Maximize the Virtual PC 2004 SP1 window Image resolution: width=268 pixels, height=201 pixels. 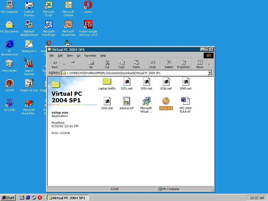(x=207, y=49)
